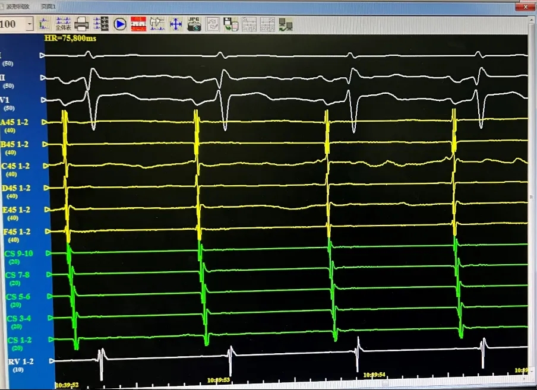This screenshot has width=537, height=390.
Task: Select the 波形回放 tab
Action: [17, 6]
